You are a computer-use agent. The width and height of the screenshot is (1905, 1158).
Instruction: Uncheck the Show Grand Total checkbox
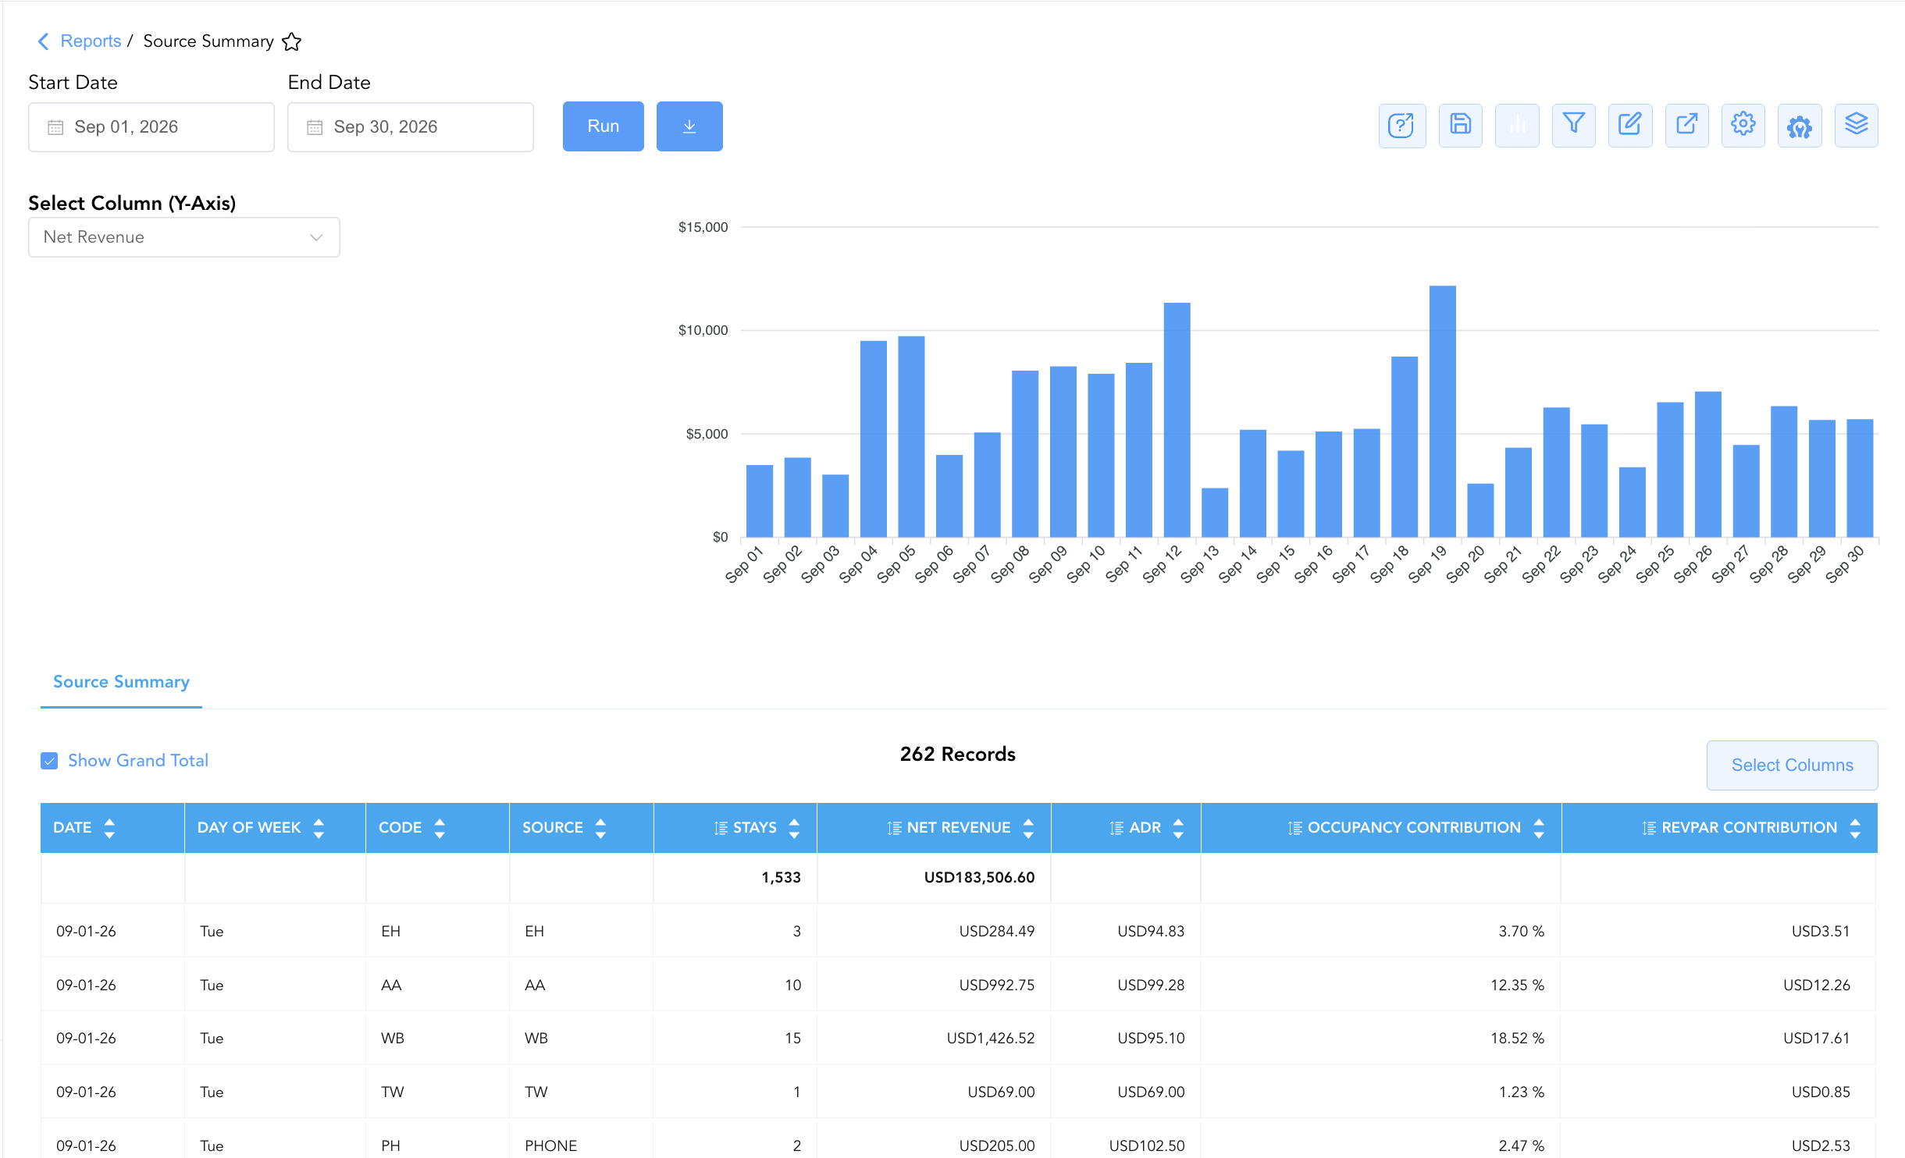pyautogui.click(x=49, y=761)
